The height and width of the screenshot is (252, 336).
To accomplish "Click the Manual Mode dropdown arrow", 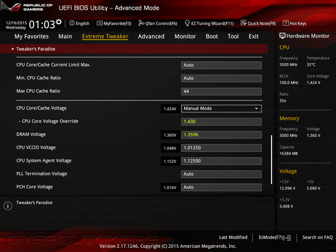I will (256, 109).
